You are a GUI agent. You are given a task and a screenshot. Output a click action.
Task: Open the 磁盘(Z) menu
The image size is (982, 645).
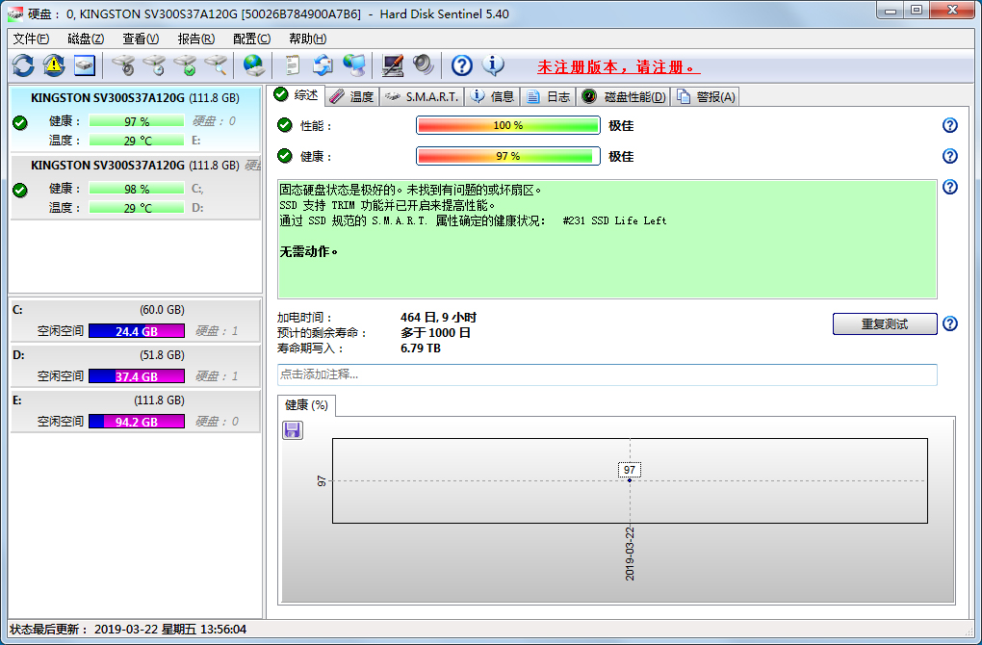[86, 39]
